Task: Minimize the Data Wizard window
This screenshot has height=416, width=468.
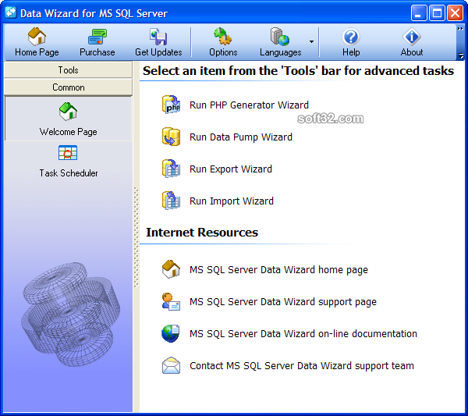Action: tap(418, 12)
